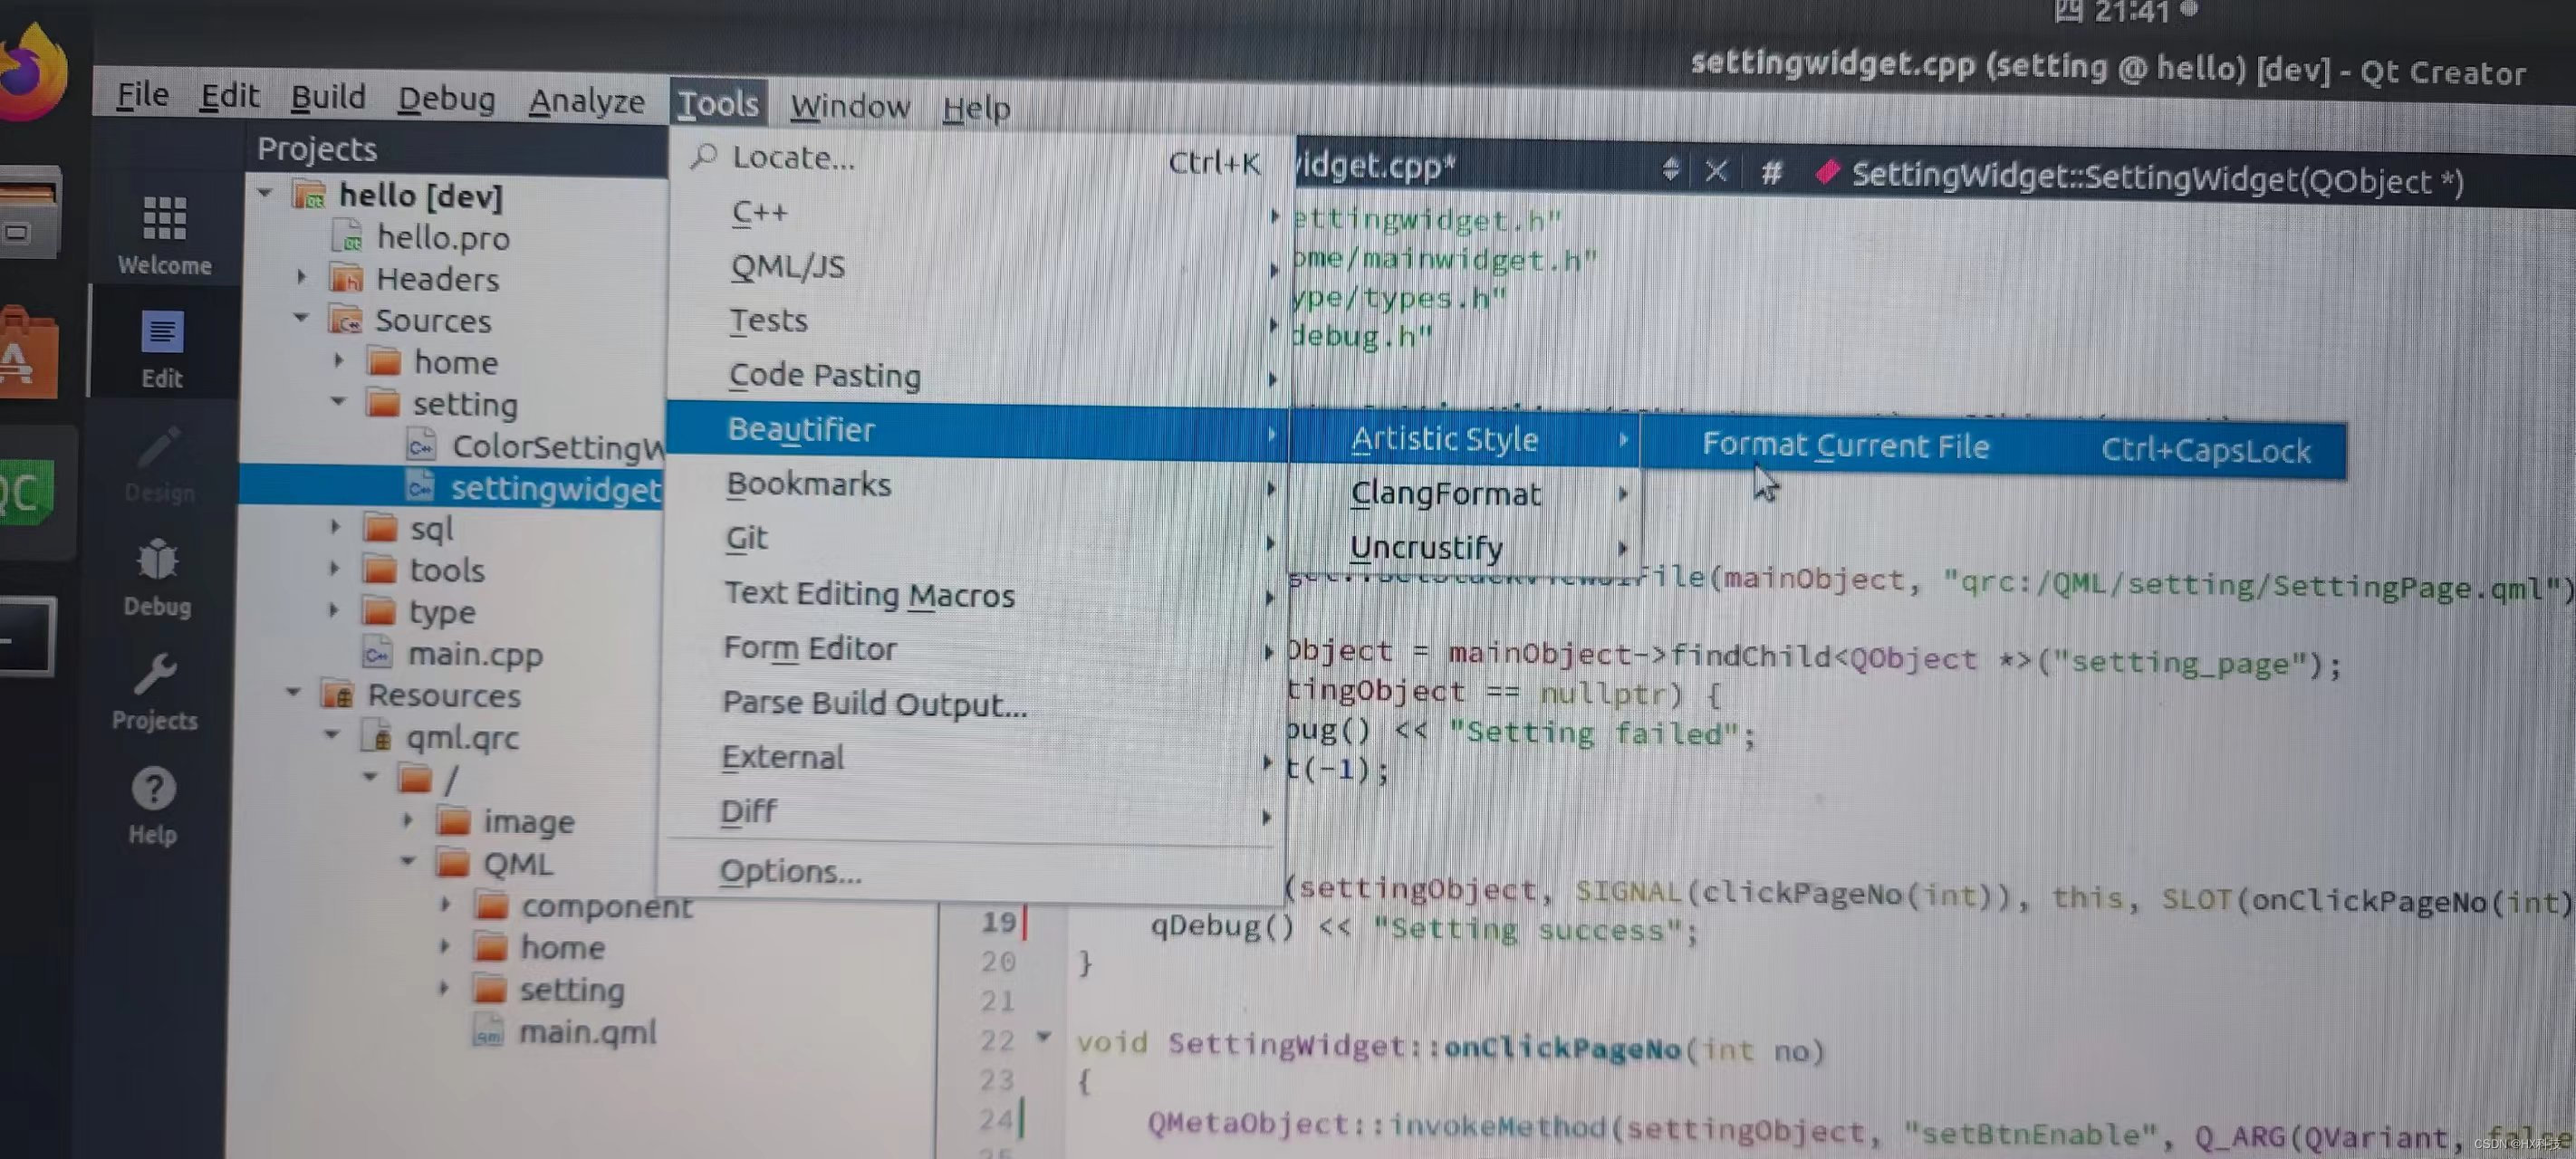Screen dimensions: 2576x1159
Task: Collapse the Sources folder tree node
Action: coord(301,318)
